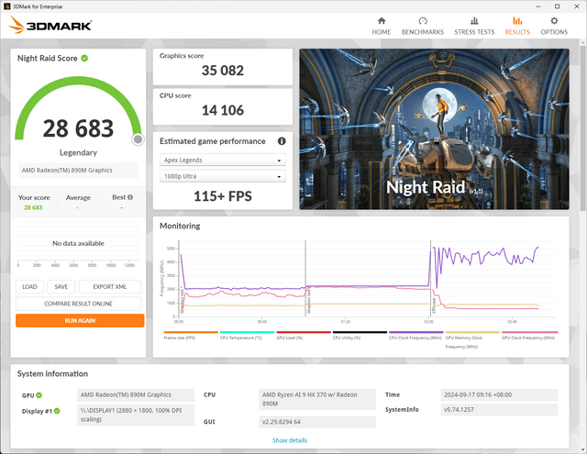Click the score gauge end knob
This screenshot has height=454, width=587.
138,139
